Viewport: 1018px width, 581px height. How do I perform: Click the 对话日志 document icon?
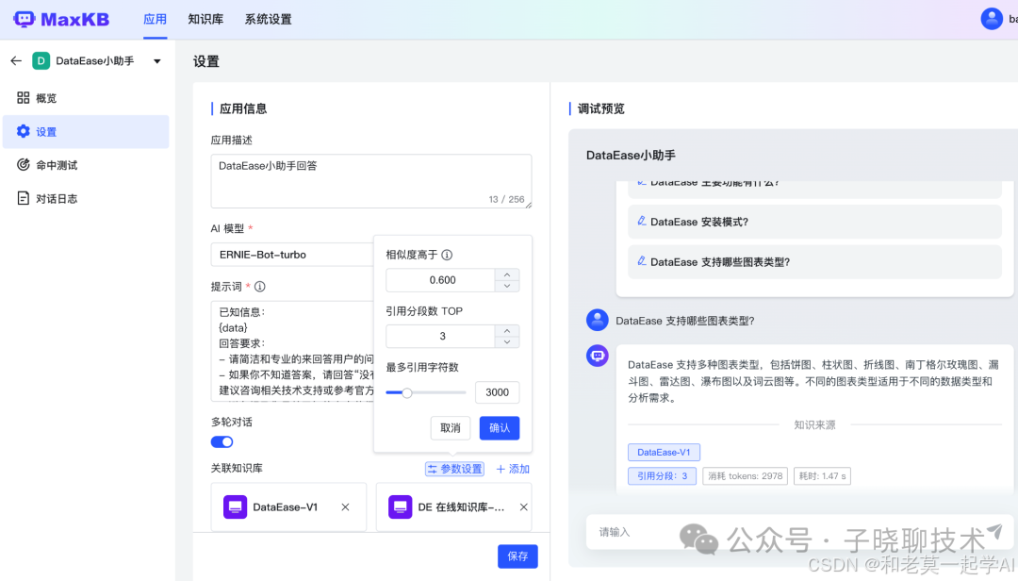[24, 198]
